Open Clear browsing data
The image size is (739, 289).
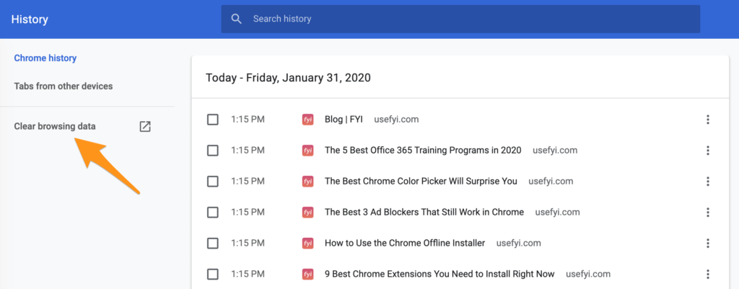[55, 126]
